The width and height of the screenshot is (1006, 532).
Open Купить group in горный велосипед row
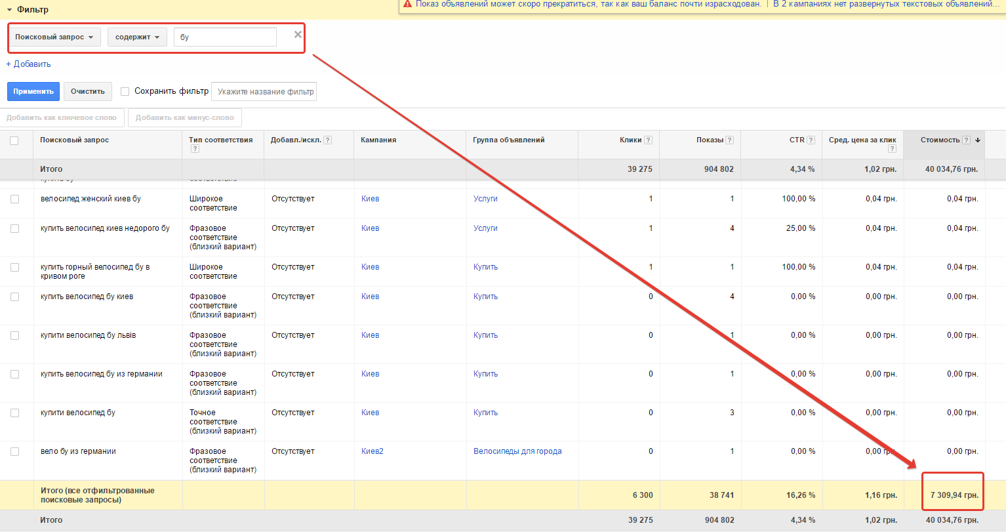tap(485, 267)
